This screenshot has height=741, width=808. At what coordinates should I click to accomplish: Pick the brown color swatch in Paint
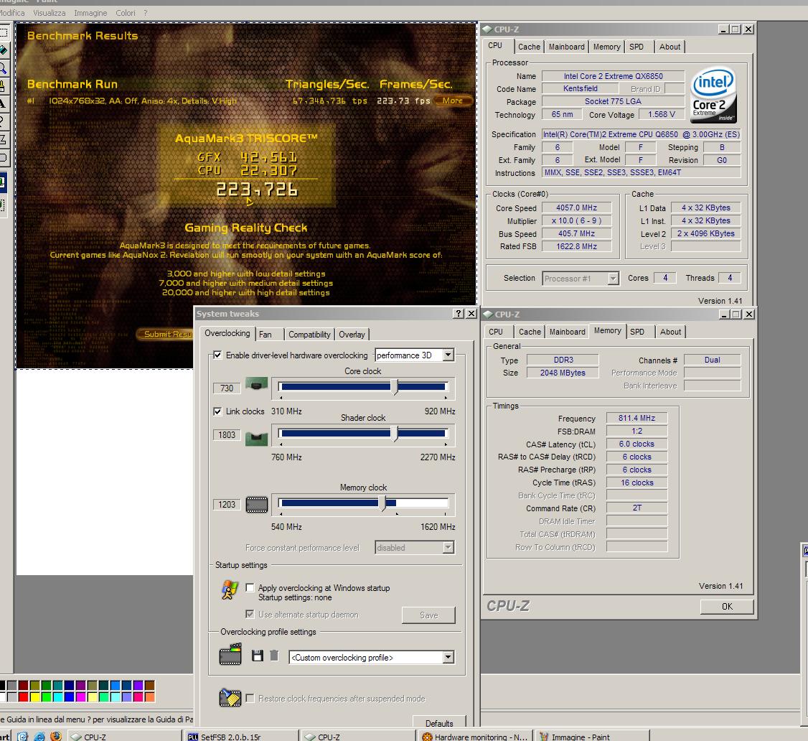coord(149,685)
